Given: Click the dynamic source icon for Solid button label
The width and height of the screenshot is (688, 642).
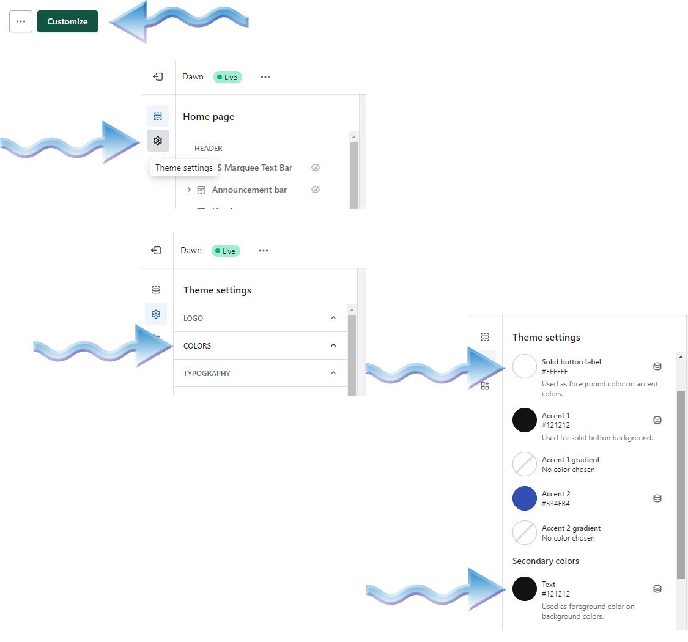Looking at the screenshot, I should [x=657, y=366].
